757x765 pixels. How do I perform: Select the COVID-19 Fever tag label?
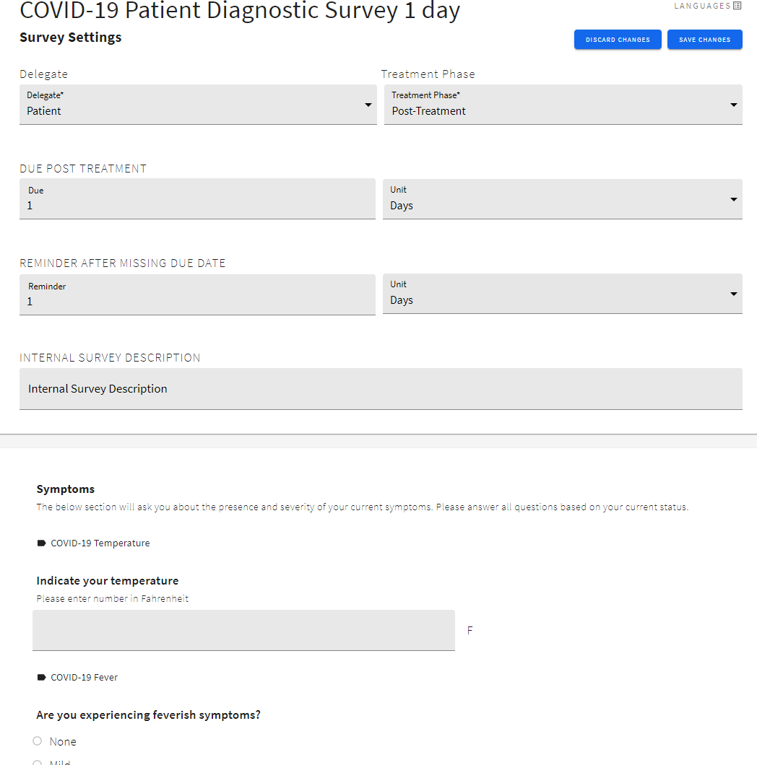[84, 678]
